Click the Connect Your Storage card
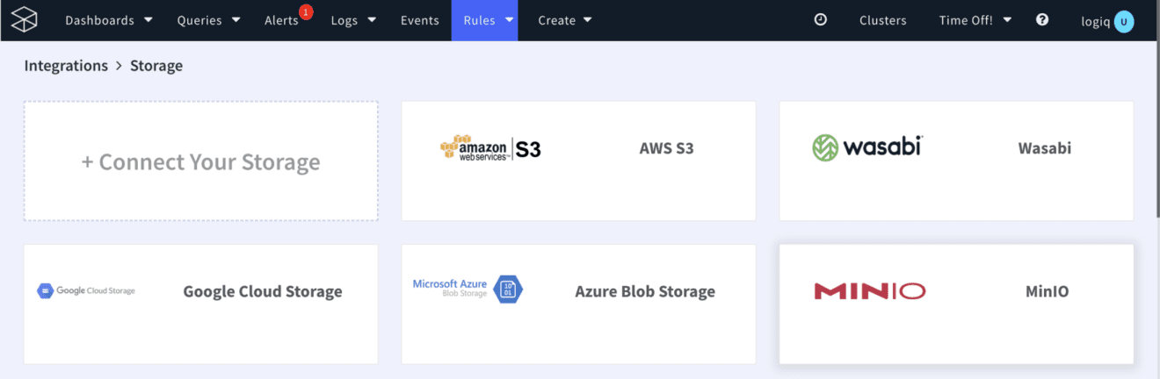The image size is (1160, 379). coord(201,161)
